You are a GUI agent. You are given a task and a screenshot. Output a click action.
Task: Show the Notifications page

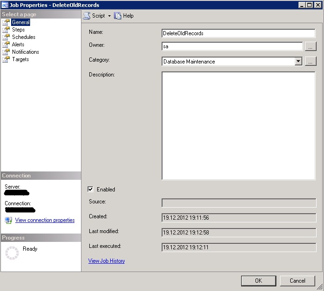click(x=25, y=52)
